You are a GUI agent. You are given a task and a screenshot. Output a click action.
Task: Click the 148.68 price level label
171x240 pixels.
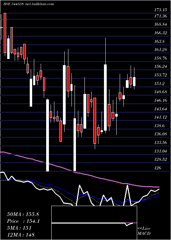click(x=160, y=92)
